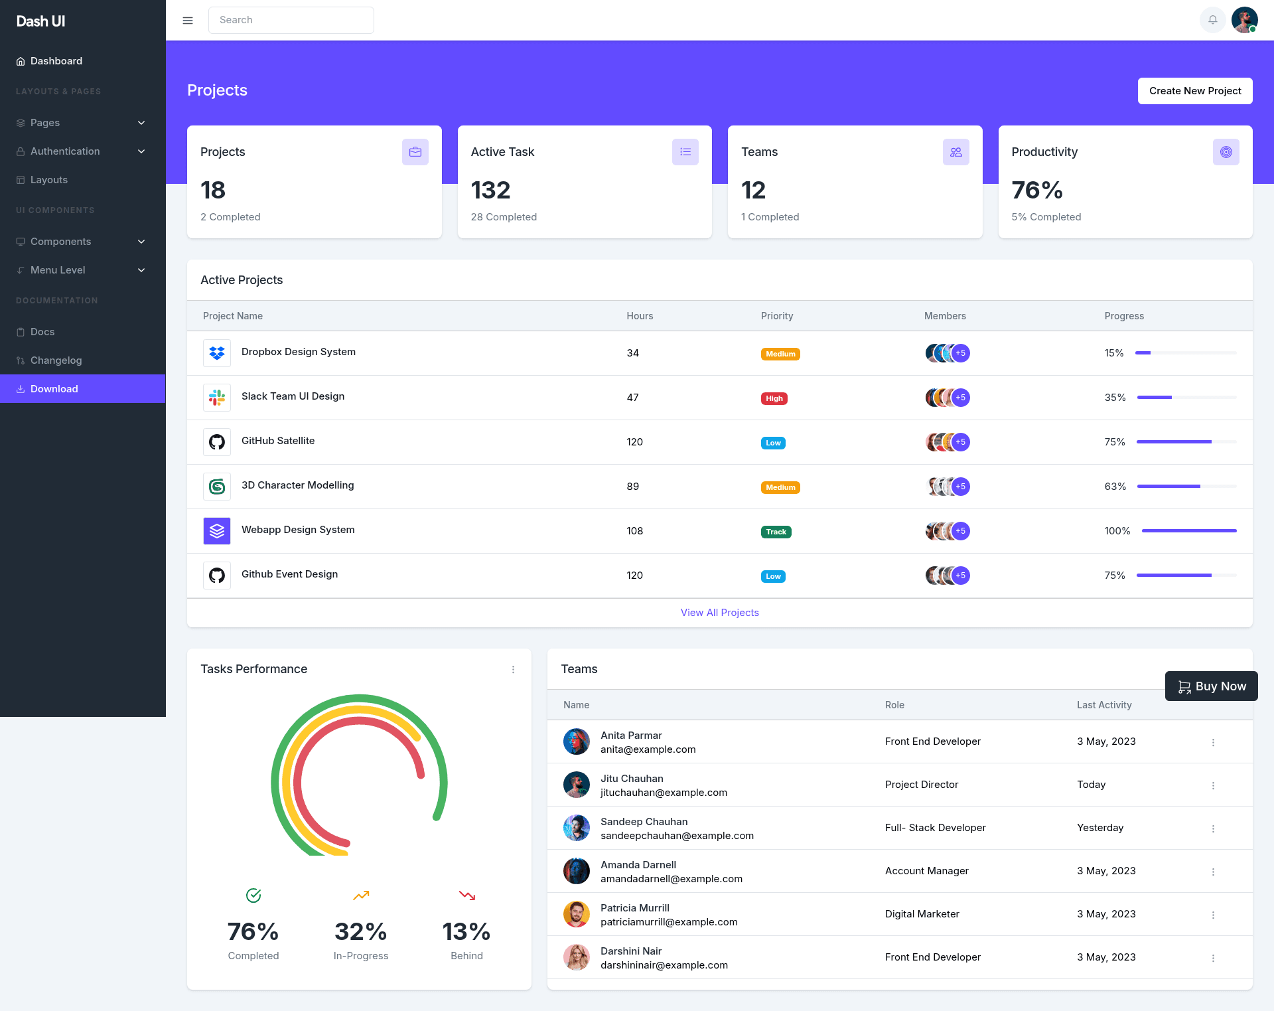Open notifications bell icon
This screenshot has width=1274, height=1011.
pos(1212,20)
